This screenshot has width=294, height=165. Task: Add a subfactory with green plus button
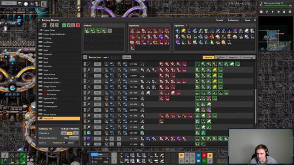click(64, 25)
